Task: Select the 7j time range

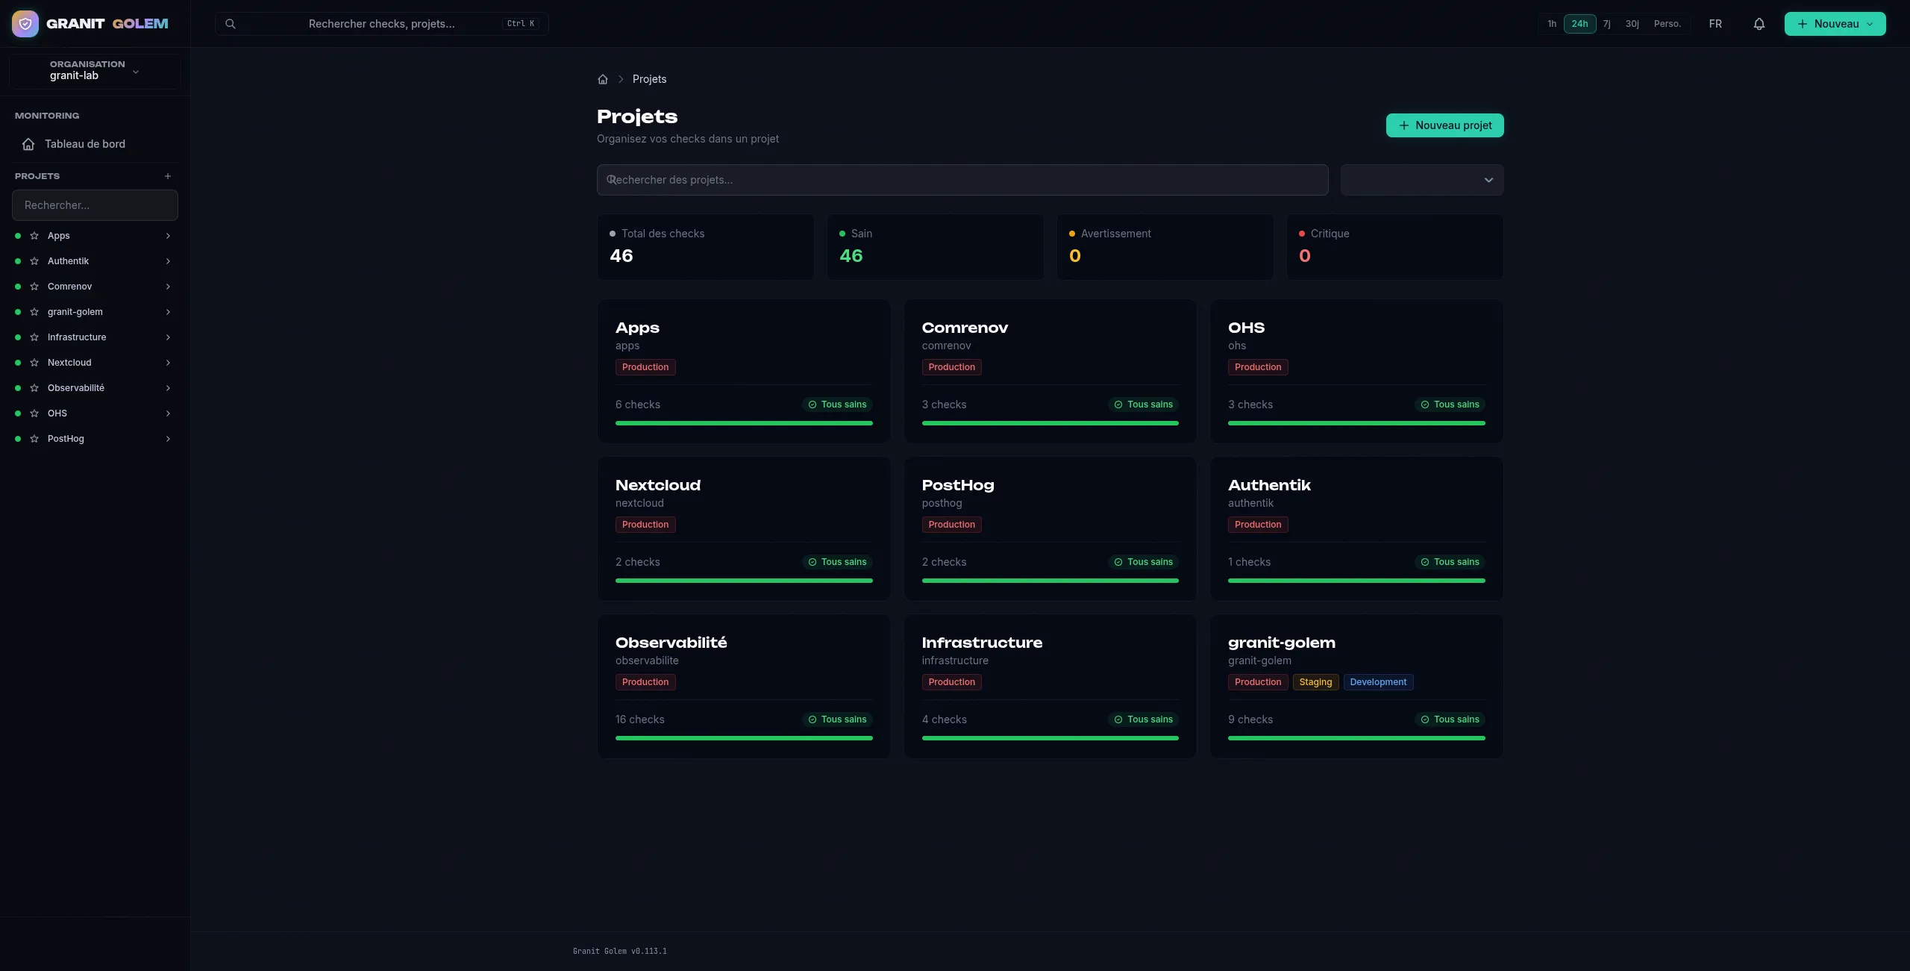Action: coord(1607,24)
